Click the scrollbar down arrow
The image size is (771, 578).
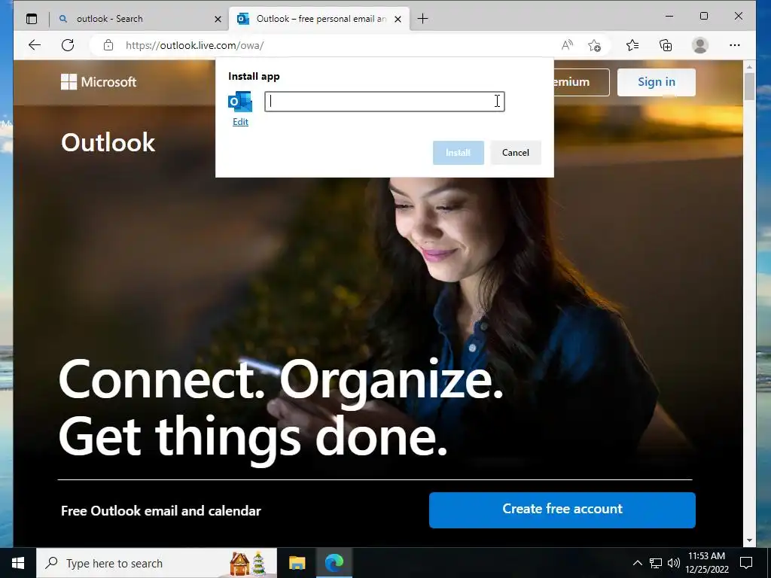pyautogui.click(x=749, y=540)
